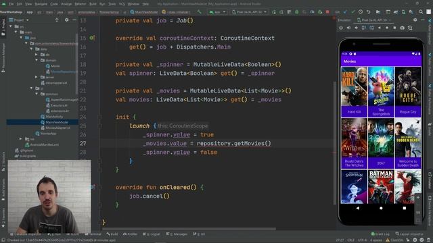Tap the Android home navigation button on the phone
The image size is (433, 243).
[381, 209]
